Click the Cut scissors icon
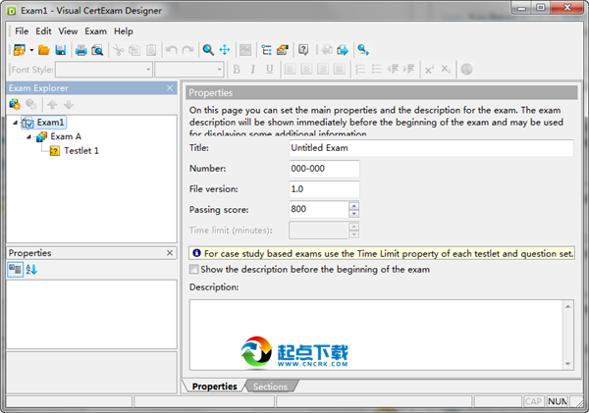The height and width of the screenshot is (413, 589). [x=118, y=50]
